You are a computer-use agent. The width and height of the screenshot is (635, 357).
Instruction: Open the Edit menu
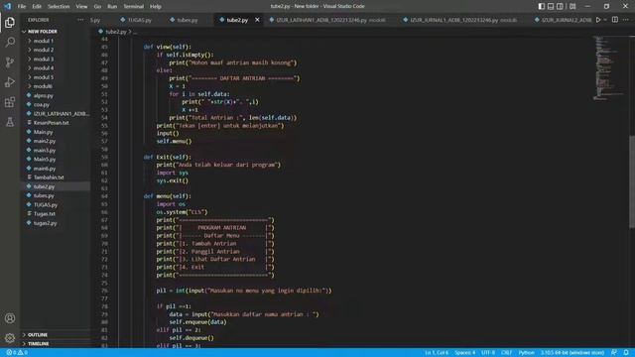(37, 7)
